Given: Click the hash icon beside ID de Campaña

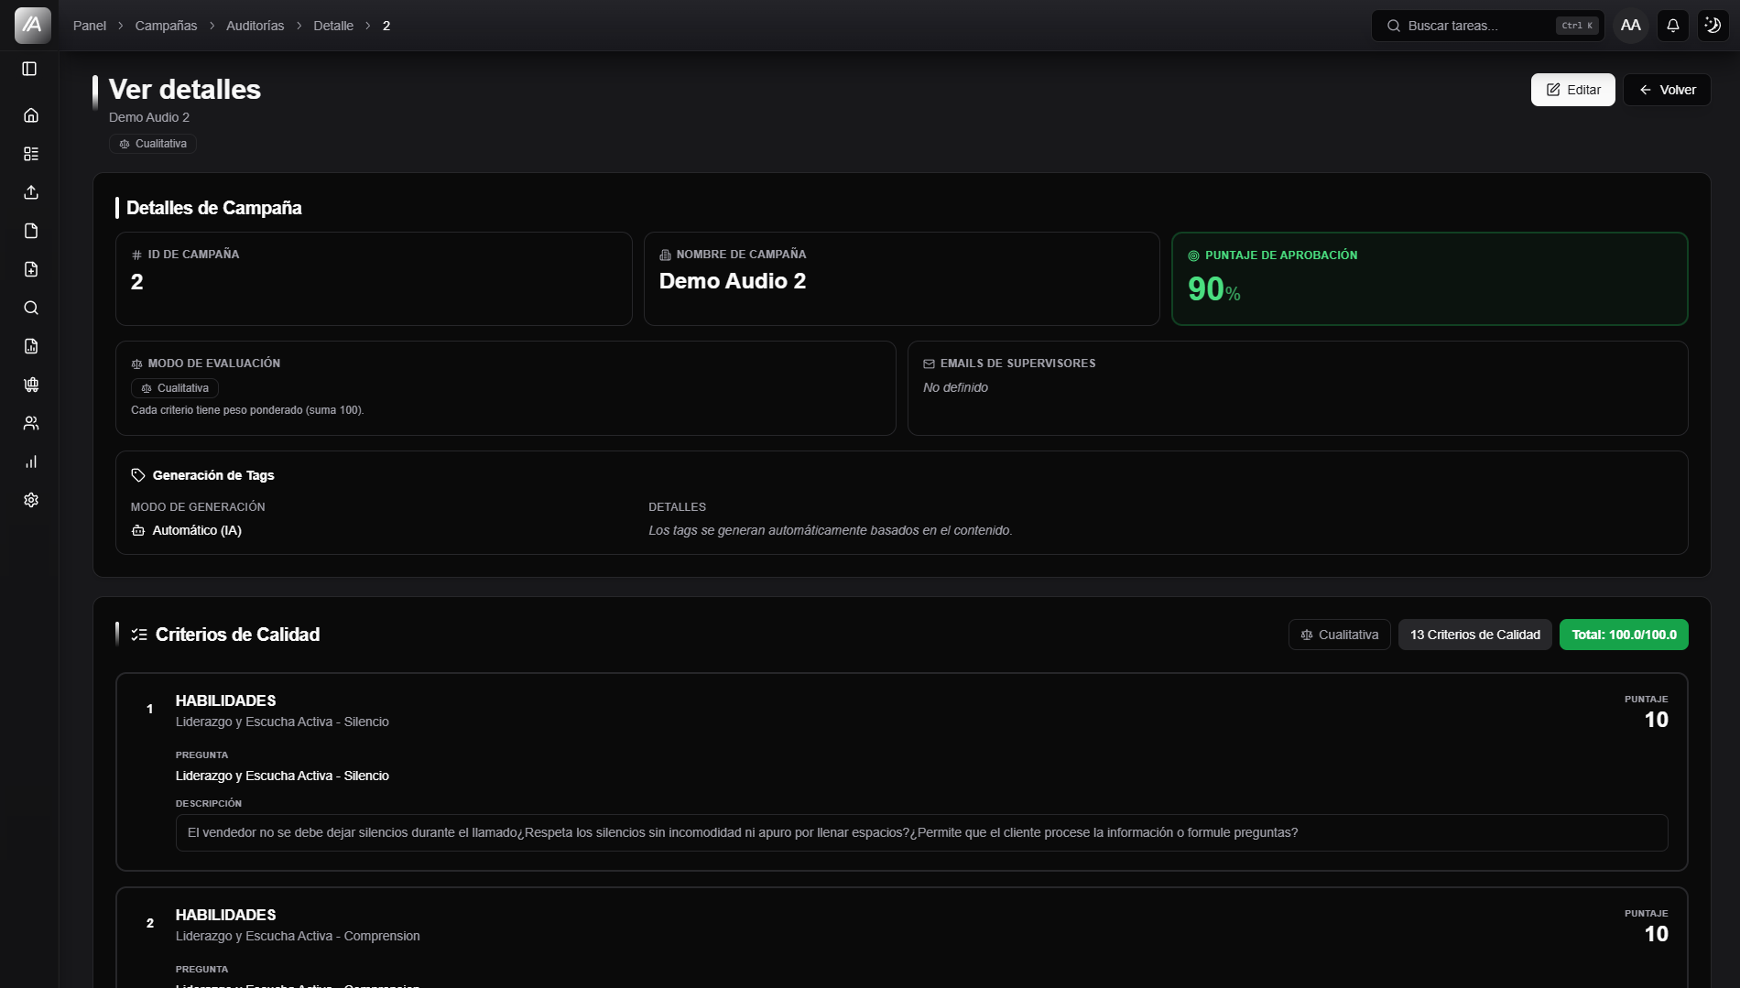Looking at the screenshot, I should [x=136, y=255].
